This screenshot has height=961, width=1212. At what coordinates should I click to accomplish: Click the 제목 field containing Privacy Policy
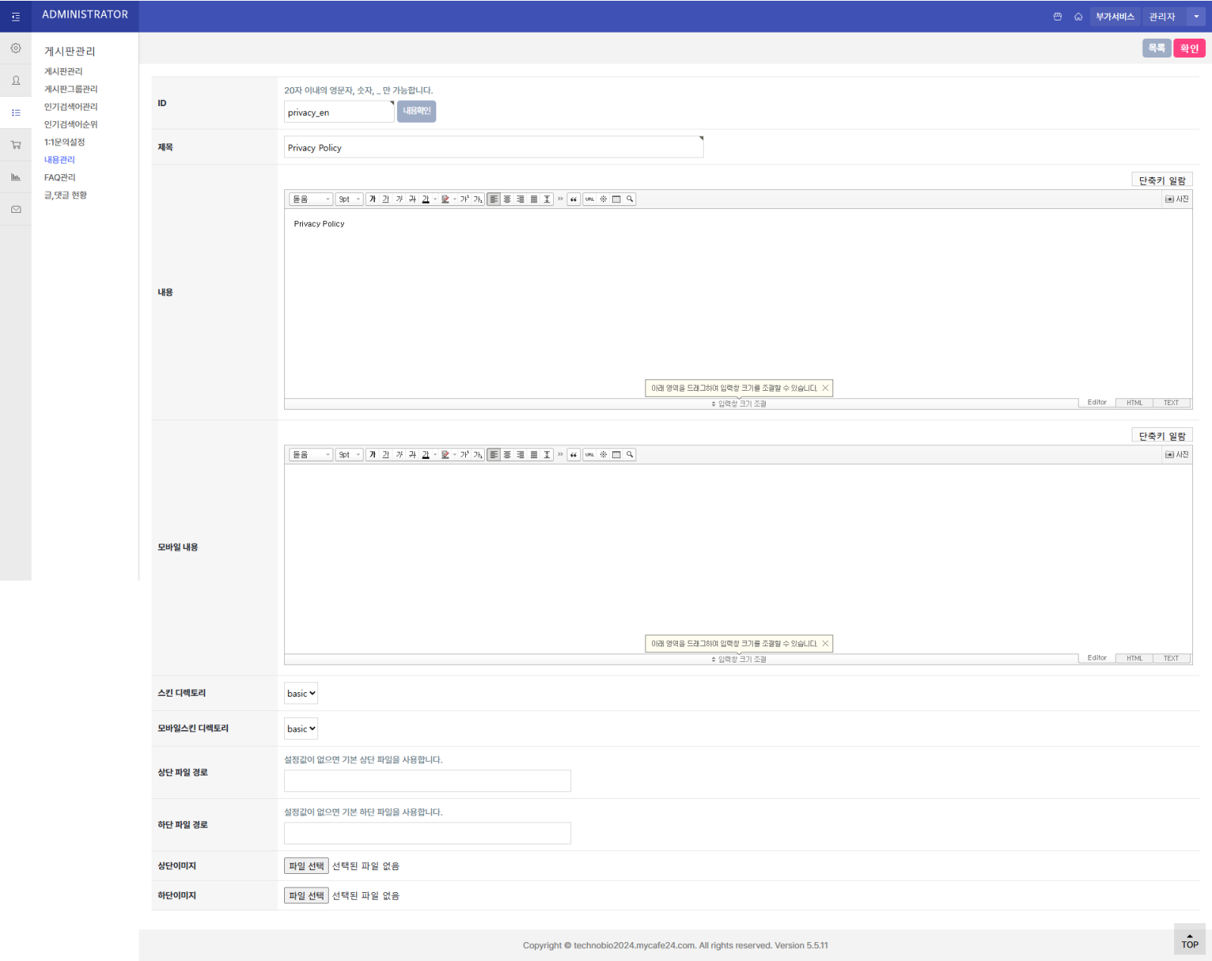click(x=494, y=147)
